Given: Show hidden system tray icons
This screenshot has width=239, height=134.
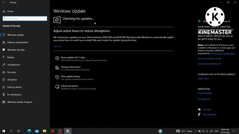Looking at the screenshot, I should click(x=196, y=131).
